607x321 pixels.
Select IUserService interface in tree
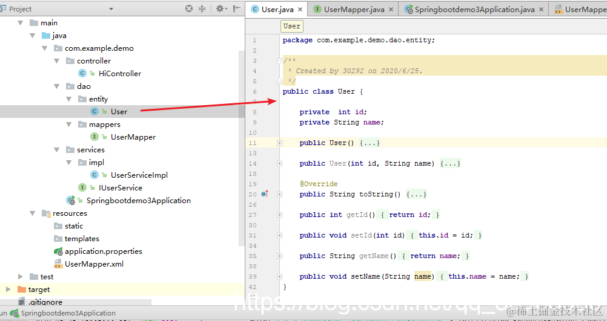[x=121, y=188]
